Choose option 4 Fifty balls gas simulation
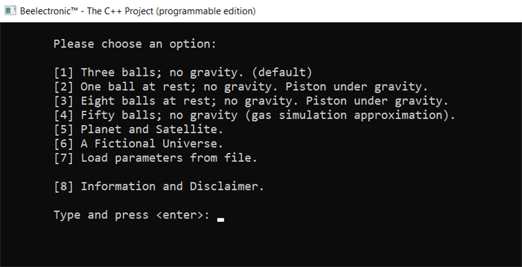 click(x=254, y=115)
